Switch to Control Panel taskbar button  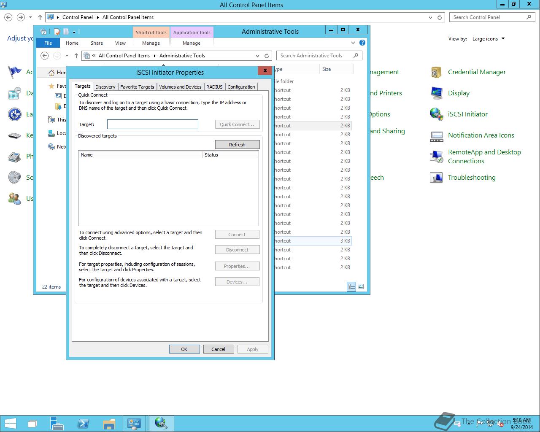pos(135,424)
